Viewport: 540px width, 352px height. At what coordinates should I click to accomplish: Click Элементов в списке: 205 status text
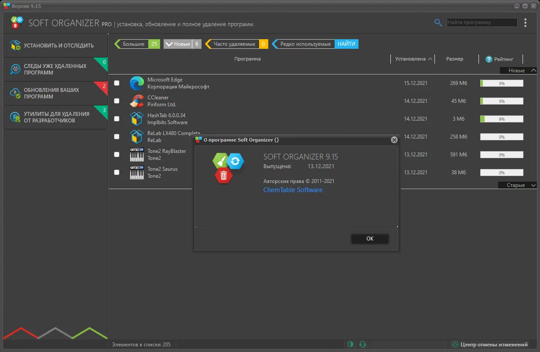coord(141,344)
